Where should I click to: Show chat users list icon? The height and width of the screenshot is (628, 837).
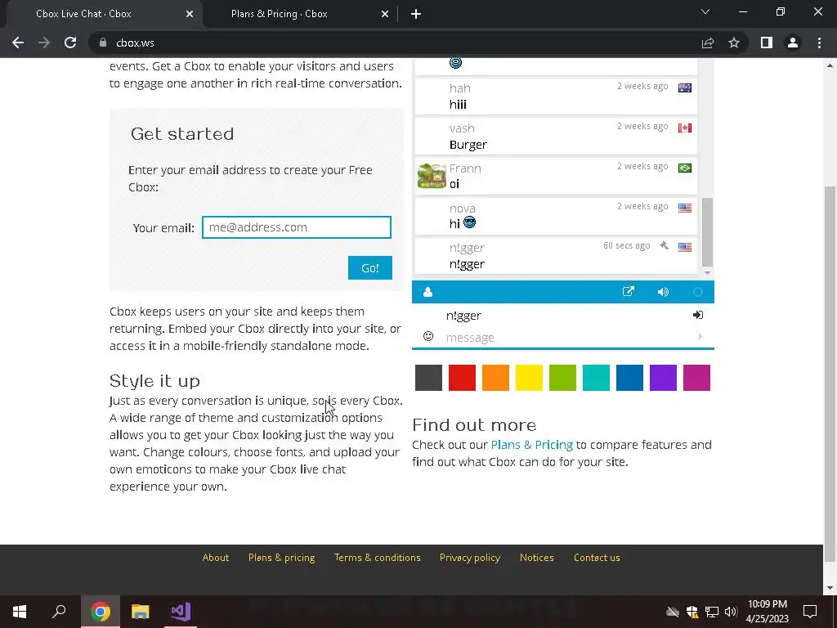click(427, 292)
